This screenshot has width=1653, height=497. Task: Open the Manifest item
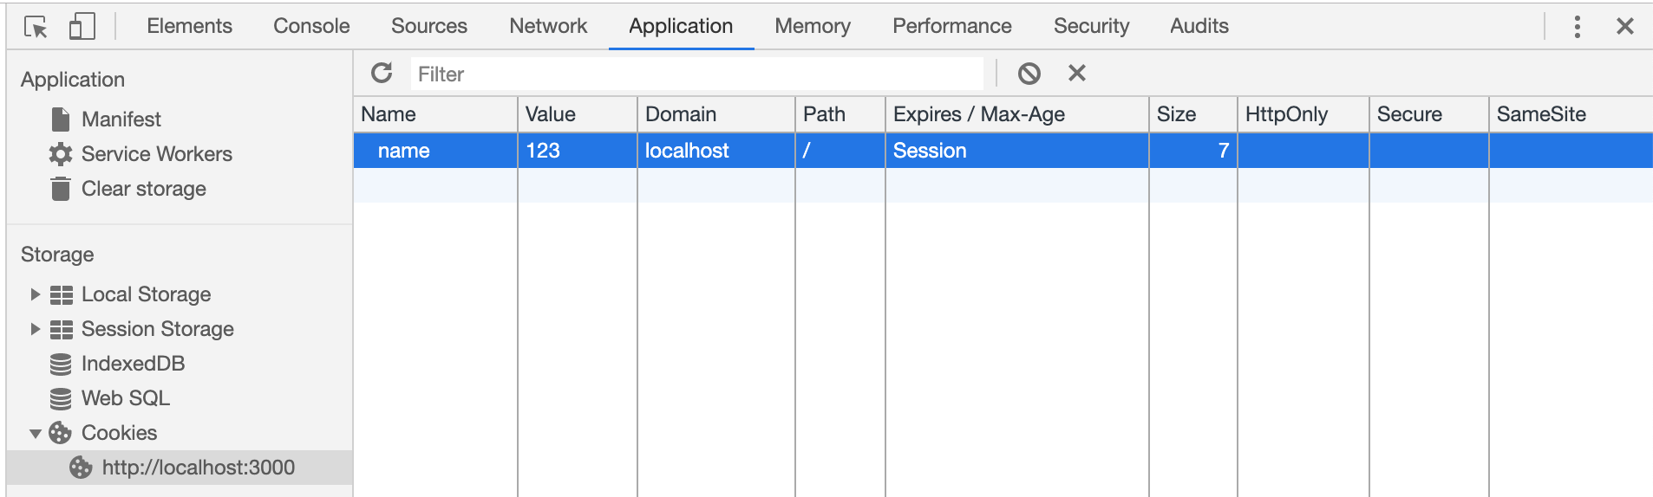(x=121, y=119)
